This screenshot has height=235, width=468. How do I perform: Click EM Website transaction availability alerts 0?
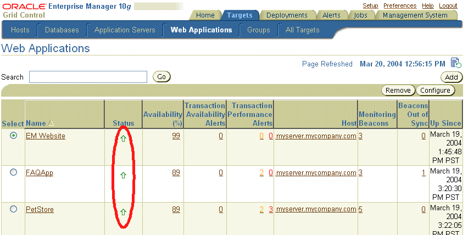point(221,136)
